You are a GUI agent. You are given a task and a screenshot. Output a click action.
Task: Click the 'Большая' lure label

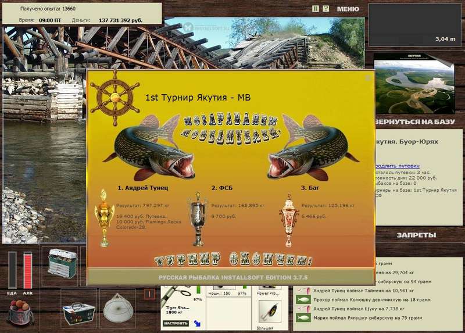[x=264, y=328]
